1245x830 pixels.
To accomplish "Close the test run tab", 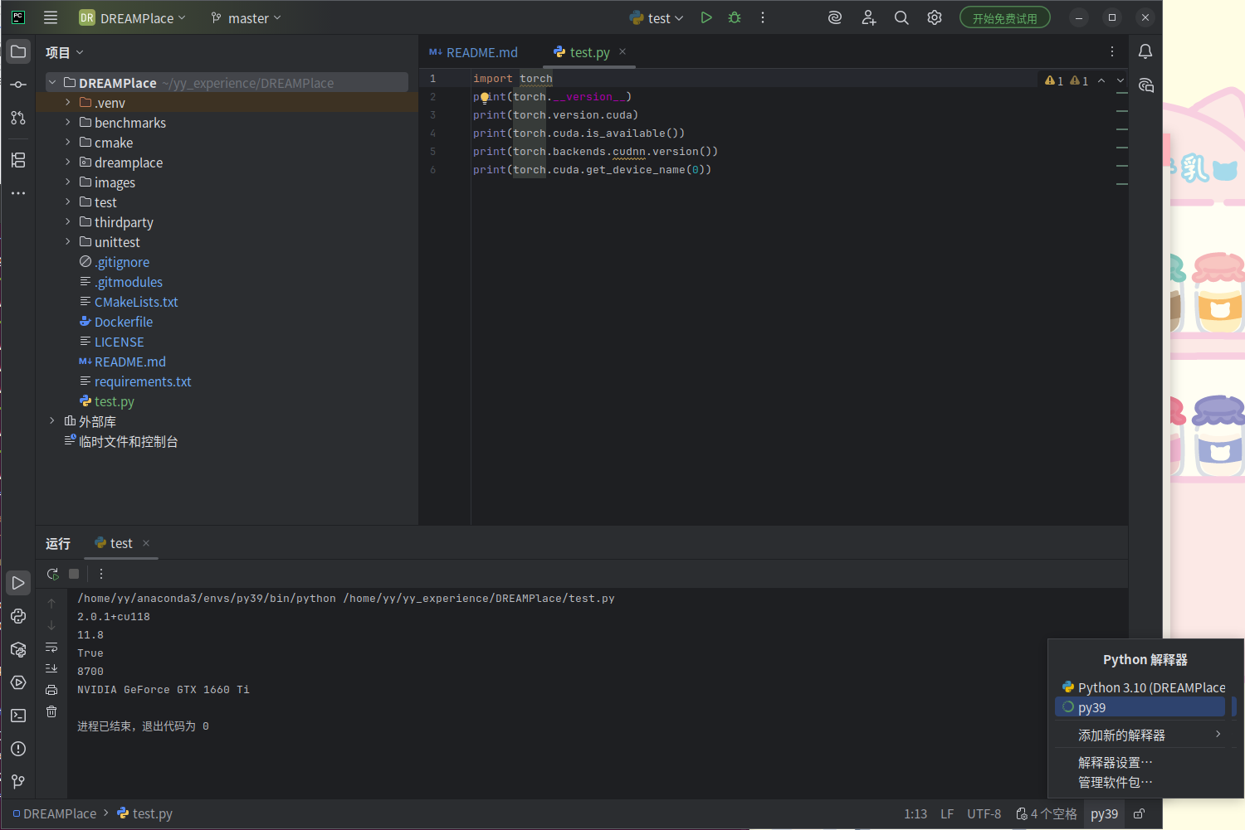I will coord(146,543).
